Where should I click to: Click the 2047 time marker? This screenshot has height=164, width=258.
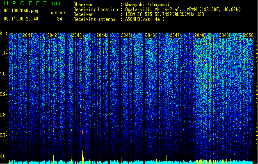tap(175, 35)
